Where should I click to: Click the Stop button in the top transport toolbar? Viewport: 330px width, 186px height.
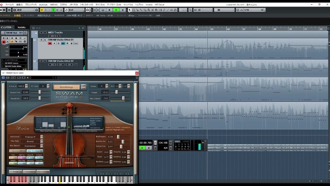(110, 10)
